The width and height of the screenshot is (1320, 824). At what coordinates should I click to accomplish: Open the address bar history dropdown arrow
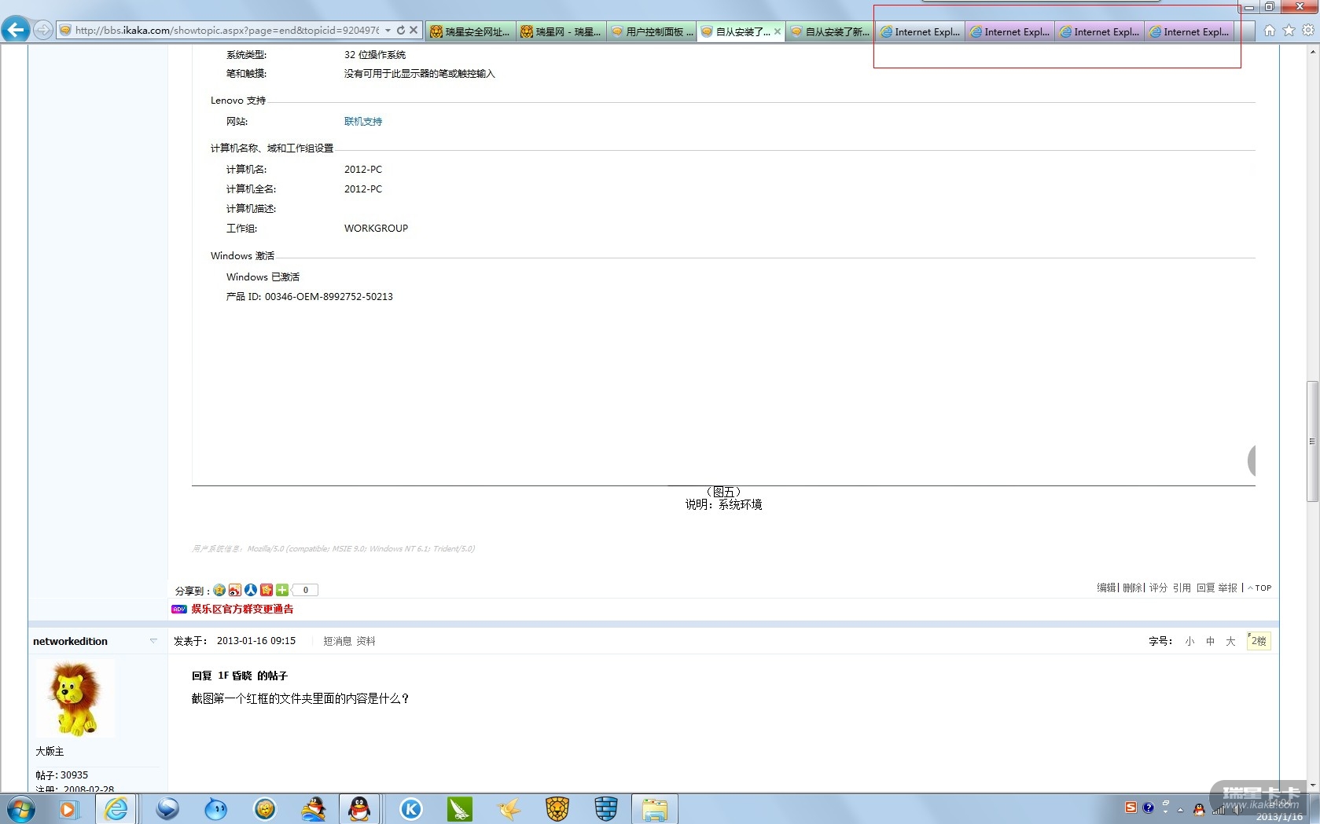click(x=388, y=31)
